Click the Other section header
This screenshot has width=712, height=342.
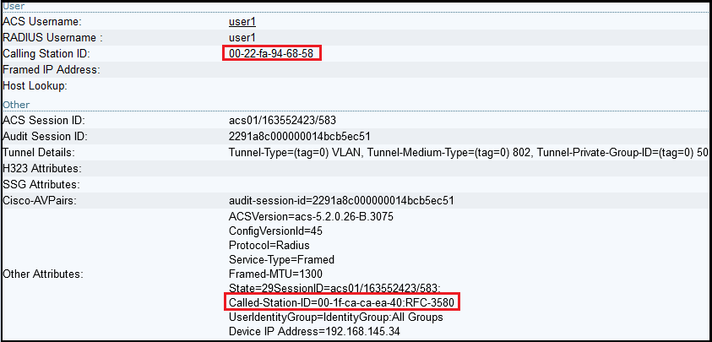[16, 104]
